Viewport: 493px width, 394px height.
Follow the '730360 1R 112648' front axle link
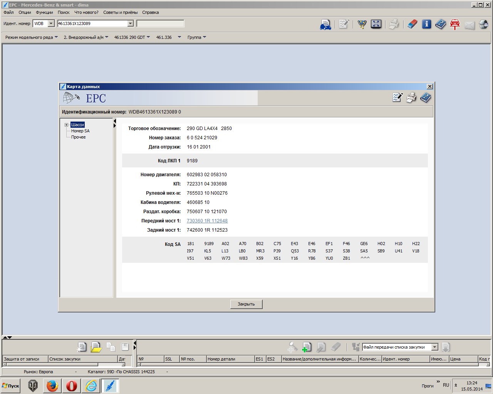tap(207, 221)
